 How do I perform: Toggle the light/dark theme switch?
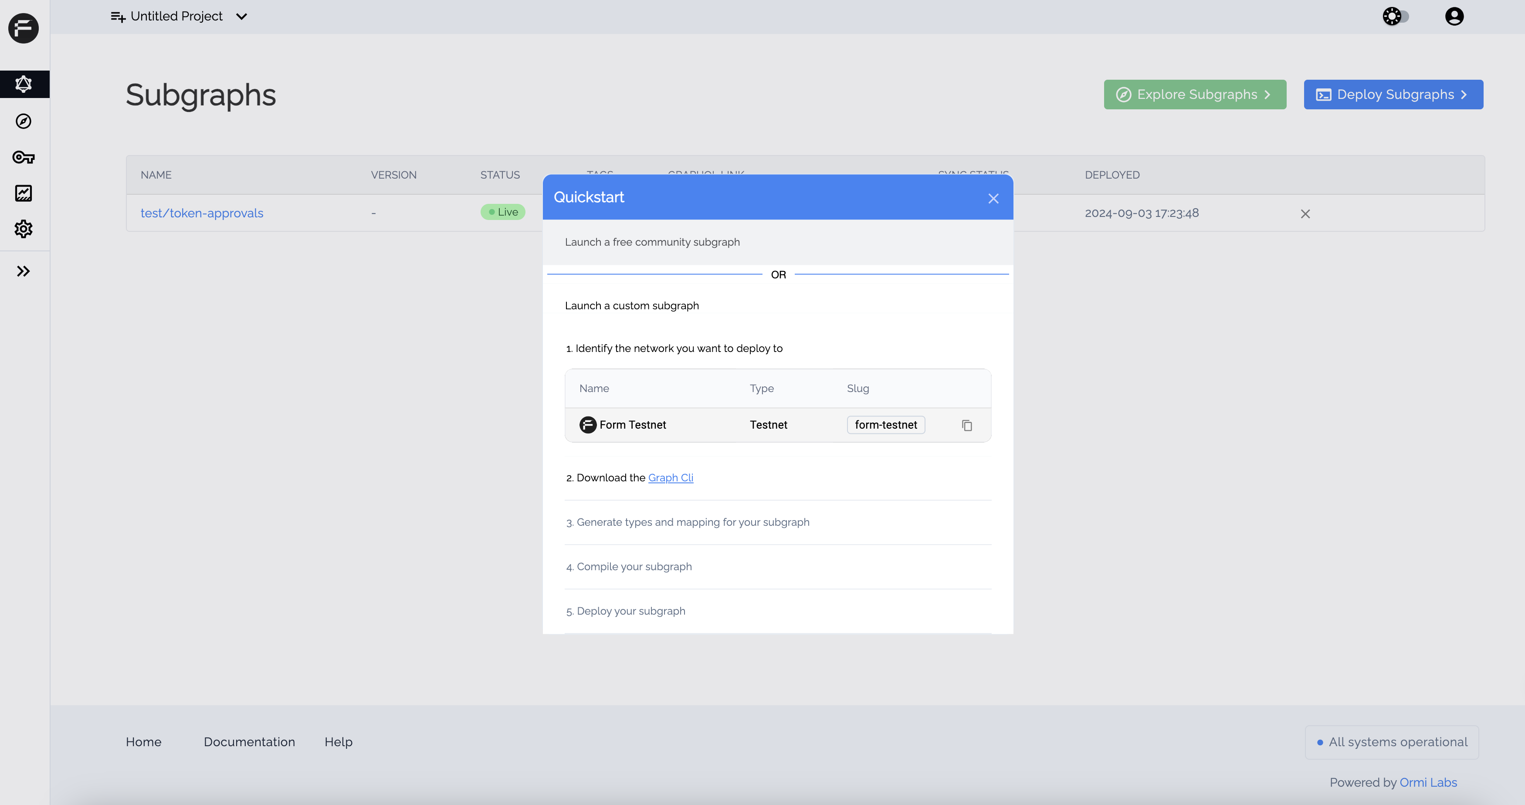[1396, 17]
